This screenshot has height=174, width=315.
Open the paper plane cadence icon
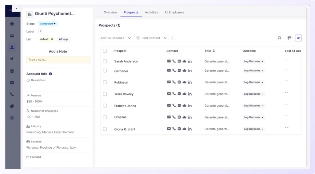coord(12,59)
